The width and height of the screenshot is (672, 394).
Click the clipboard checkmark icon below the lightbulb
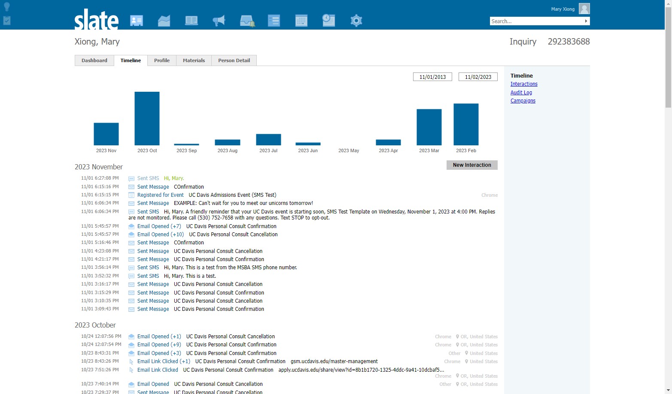tap(7, 20)
